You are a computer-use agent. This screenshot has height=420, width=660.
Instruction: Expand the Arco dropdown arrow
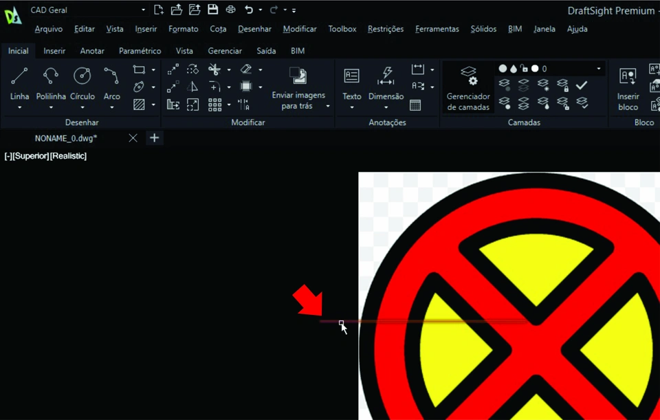pyautogui.click(x=111, y=108)
